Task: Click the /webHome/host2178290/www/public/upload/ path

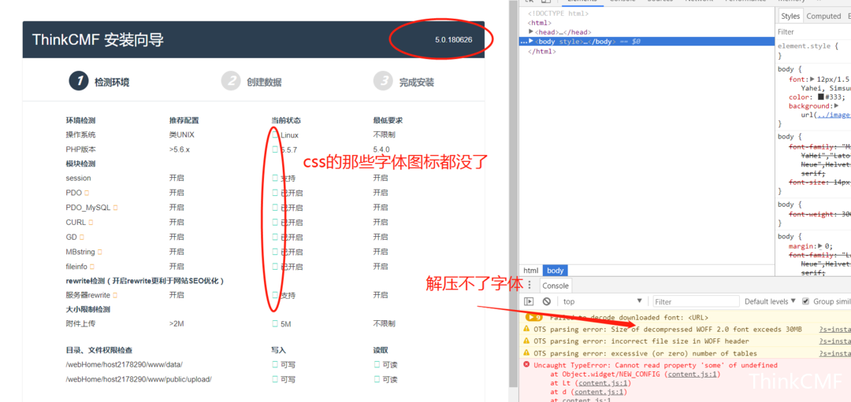Action: [139, 379]
